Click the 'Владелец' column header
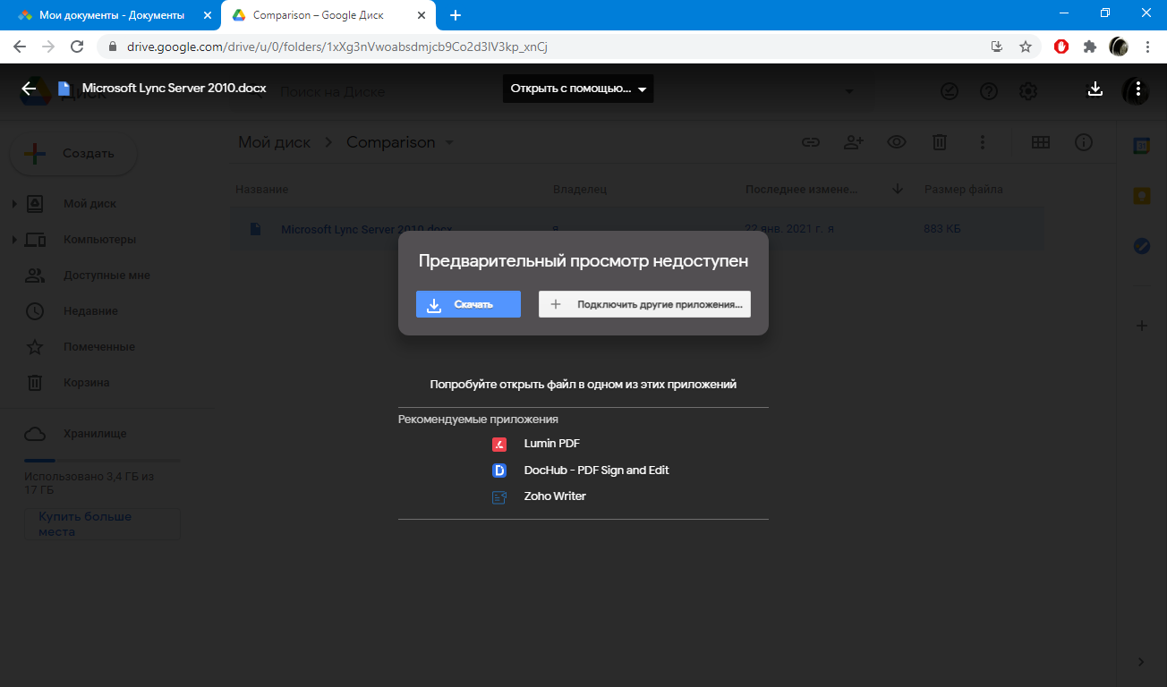1167x687 pixels. (580, 190)
